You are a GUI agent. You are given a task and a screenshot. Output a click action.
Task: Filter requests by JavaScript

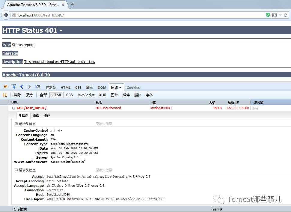(86, 95)
